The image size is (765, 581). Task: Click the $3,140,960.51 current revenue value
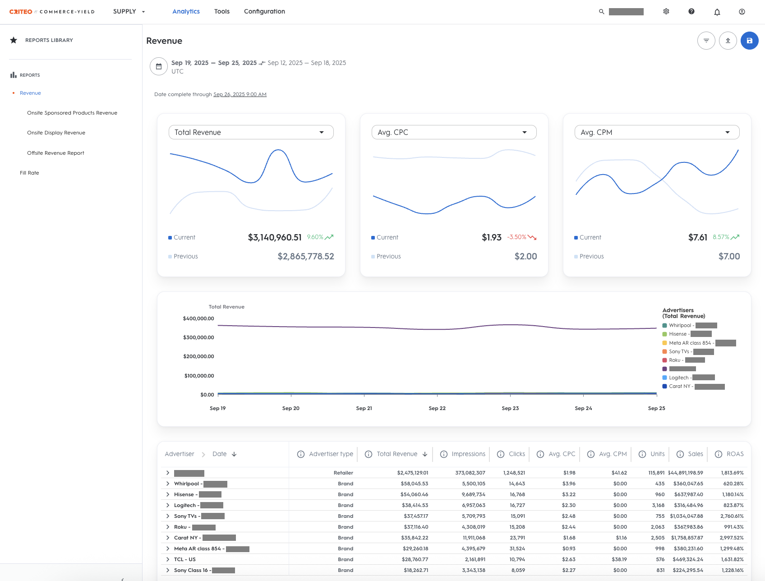pyautogui.click(x=275, y=237)
